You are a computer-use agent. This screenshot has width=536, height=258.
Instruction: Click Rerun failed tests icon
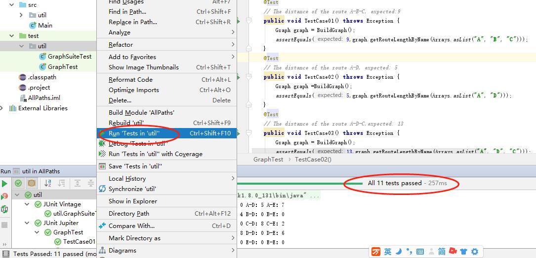point(4,196)
